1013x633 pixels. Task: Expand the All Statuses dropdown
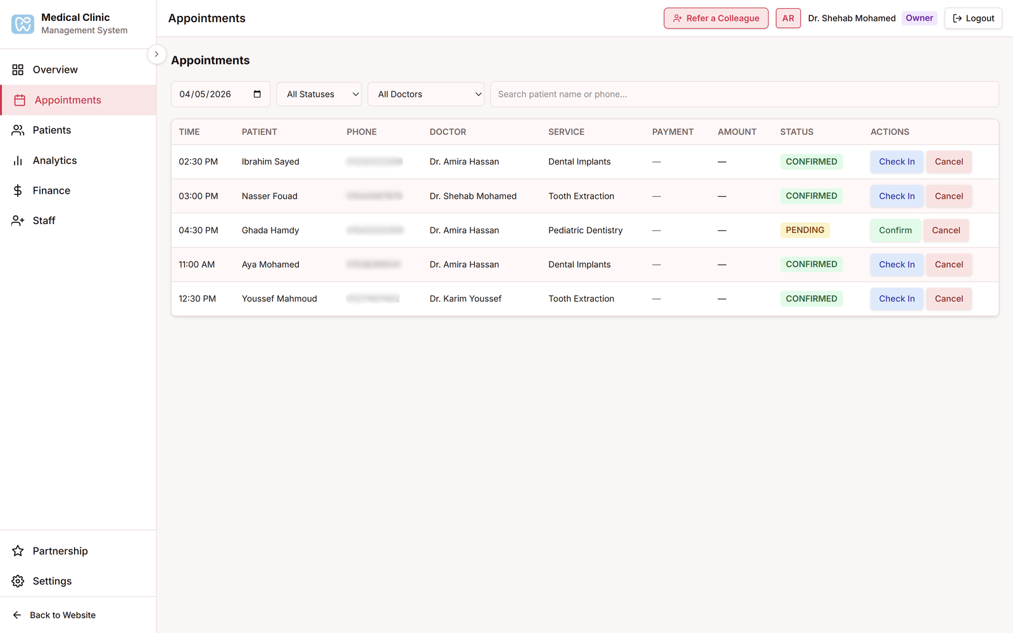pyautogui.click(x=319, y=94)
